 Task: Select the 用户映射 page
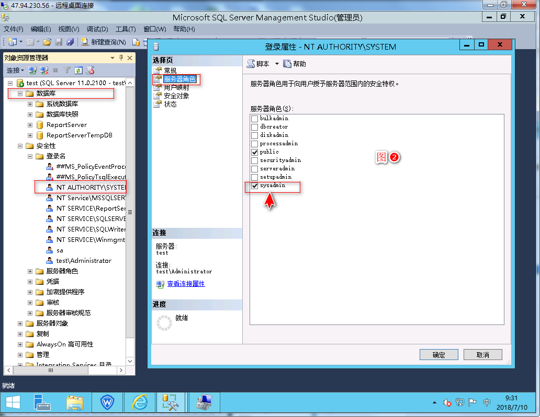[x=176, y=87]
